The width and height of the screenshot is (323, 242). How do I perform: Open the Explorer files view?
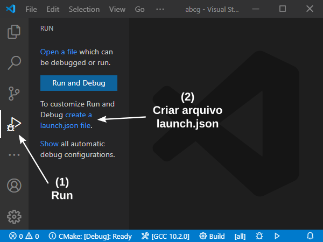pos(14,32)
